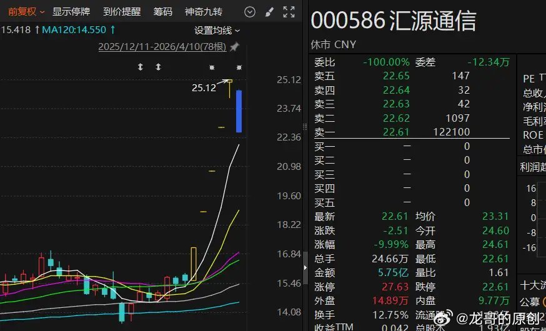Expand the 设置均线 dropdown
Screen dimensions: 546x331
[217, 31]
